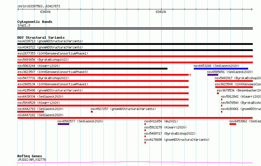Click short red bar under nsv6442763
The image size is (261, 166).
(x=30, y=112)
